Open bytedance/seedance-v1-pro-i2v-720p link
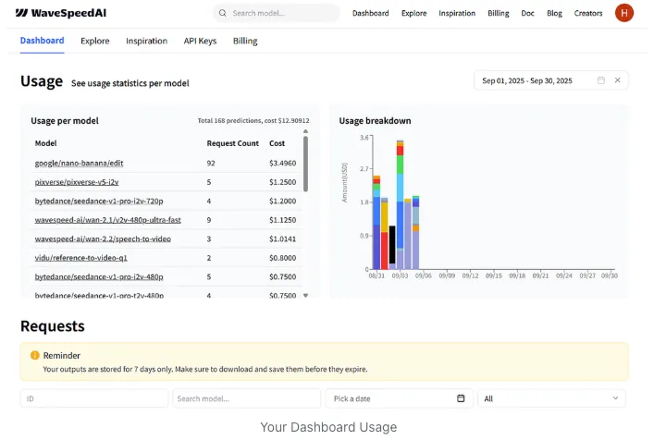 99,201
